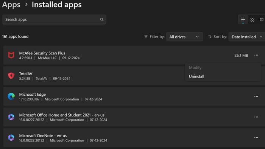
Task: Click the TotalAV shield app icon
Action: (11, 76)
